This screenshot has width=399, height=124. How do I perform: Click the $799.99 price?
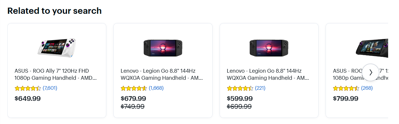click(x=346, y=98)
